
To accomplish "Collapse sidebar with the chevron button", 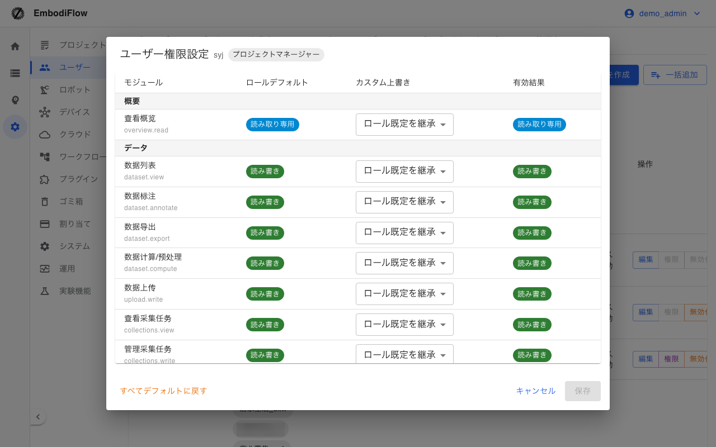I will [x=37, y=416].
